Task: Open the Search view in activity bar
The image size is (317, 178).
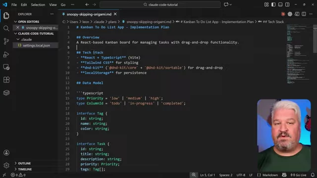Action: pyautogui.click(x=6, y=29)
